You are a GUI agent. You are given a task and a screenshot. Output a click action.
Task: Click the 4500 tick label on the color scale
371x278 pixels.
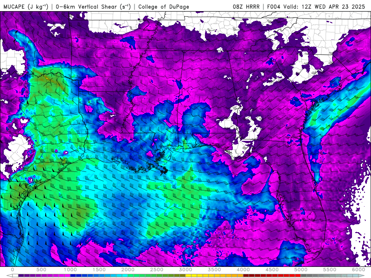[272, 270]
